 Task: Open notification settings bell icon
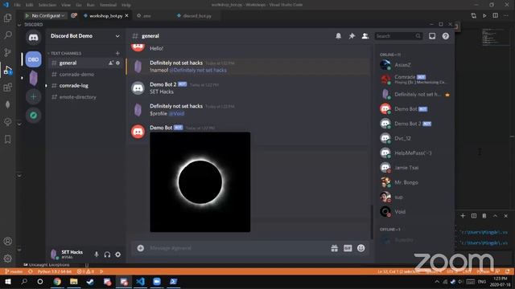tap(338, 36)
